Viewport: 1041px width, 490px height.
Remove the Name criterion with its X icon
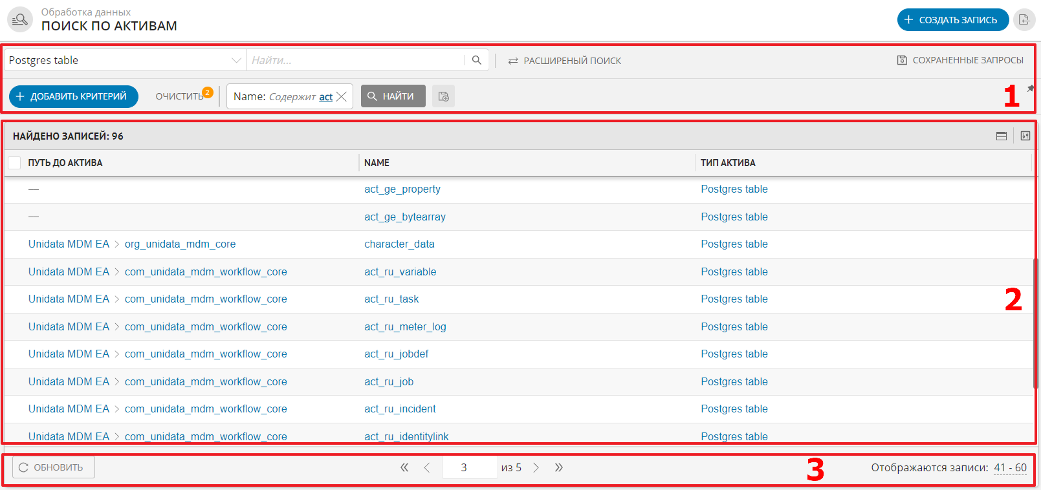(342, 96)
